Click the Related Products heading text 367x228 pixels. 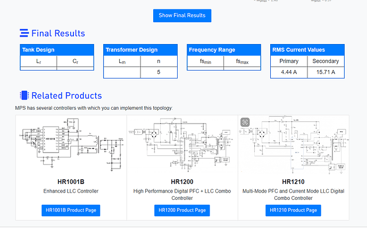coord(66,95)
